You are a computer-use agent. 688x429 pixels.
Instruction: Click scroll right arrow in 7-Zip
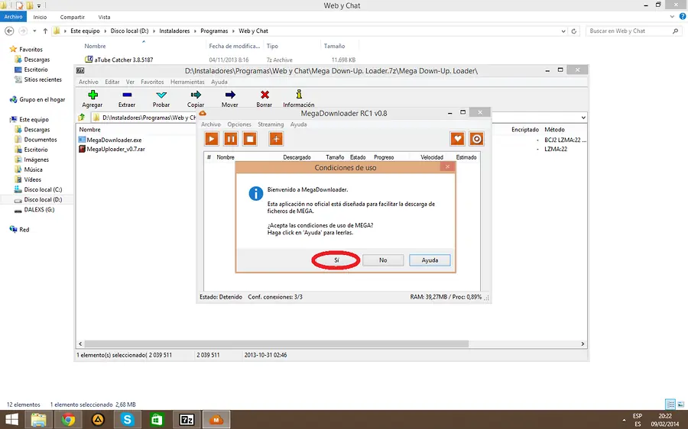[583, 344]
